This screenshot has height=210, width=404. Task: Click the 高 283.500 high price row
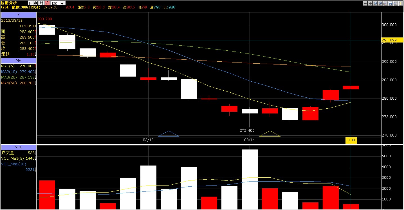click(18, 37)
